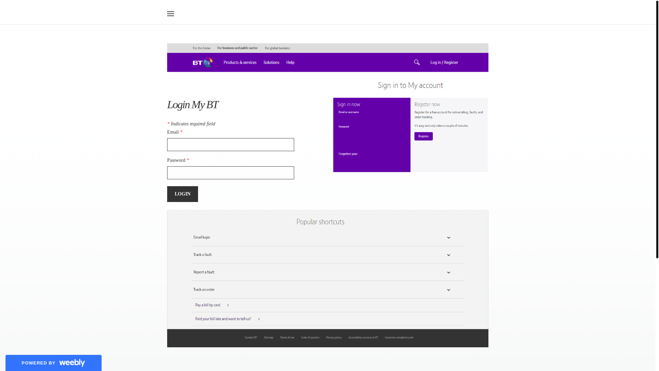This screenshot has height=371, width=659.
Task: Click the BT logo in purple header
Action: 203,62
